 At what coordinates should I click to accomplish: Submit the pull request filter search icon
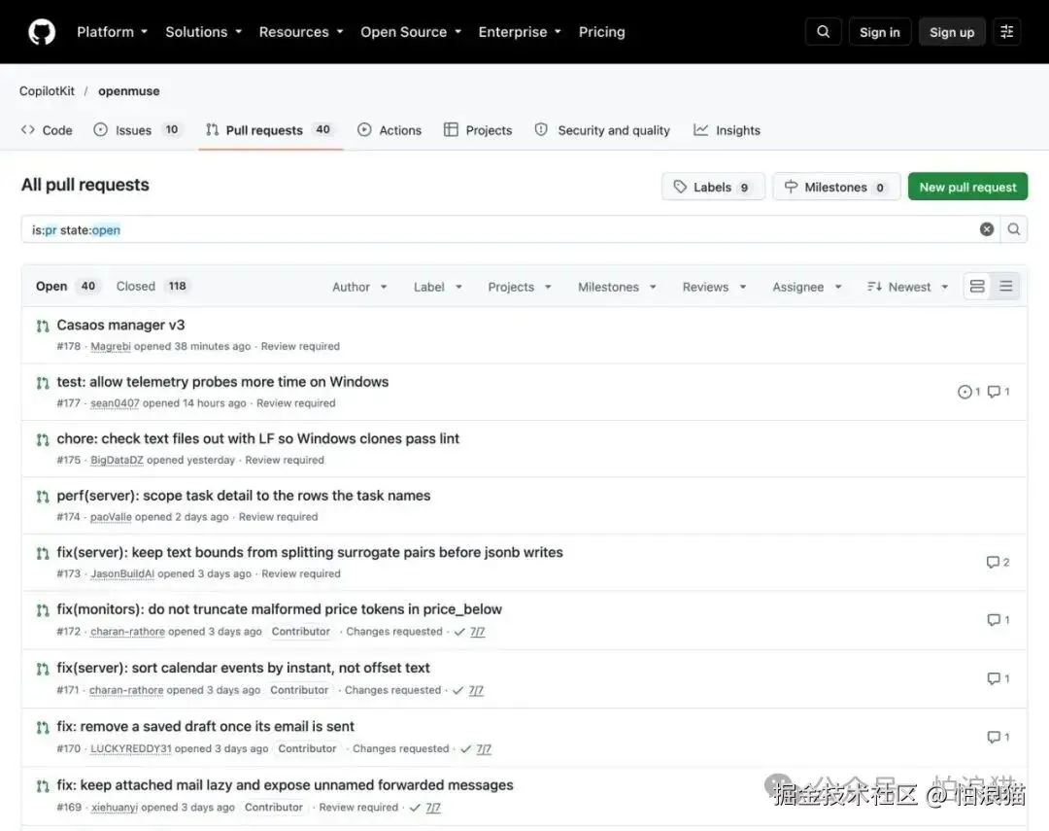1014,229
